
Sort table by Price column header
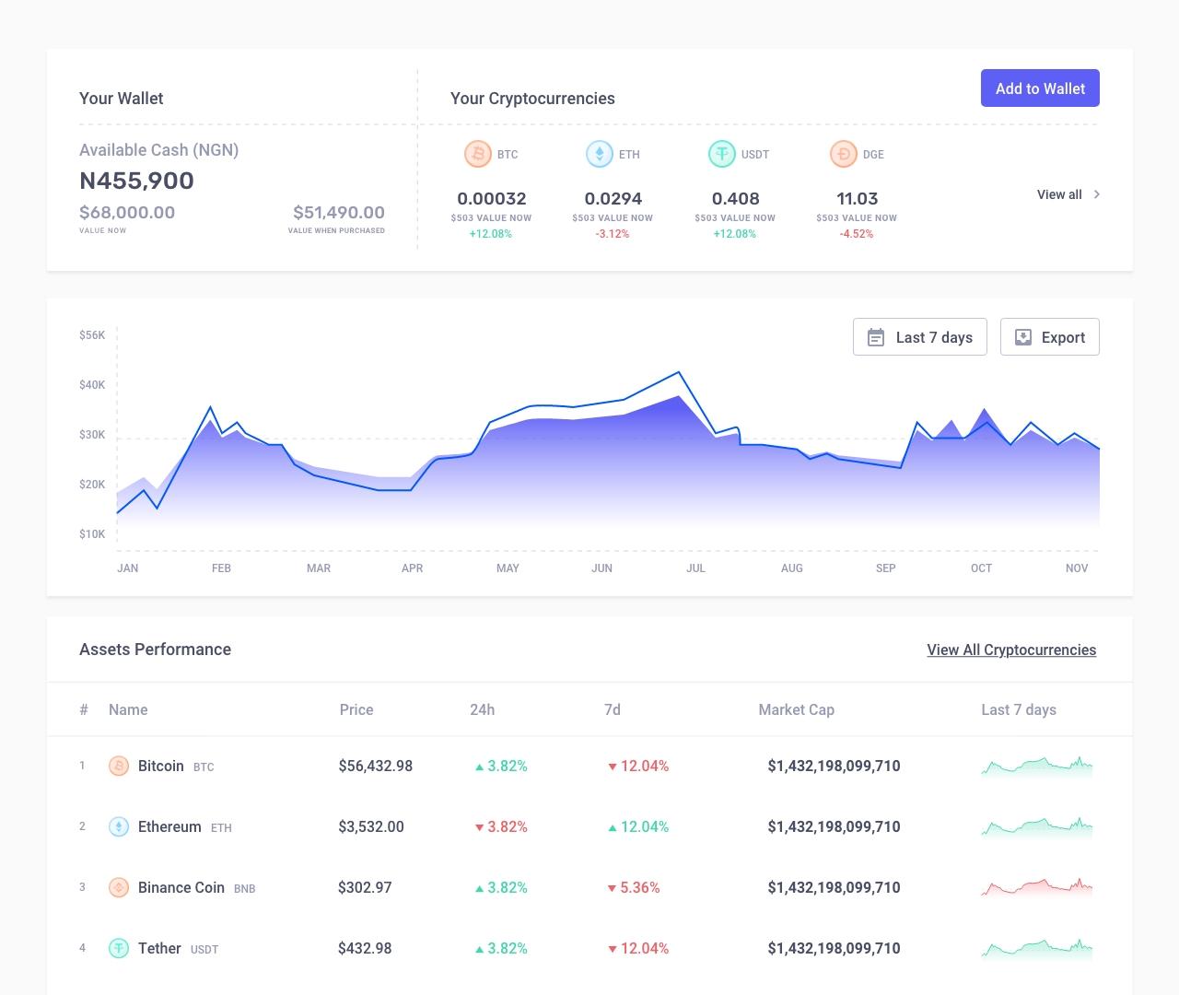click(356, 709)
